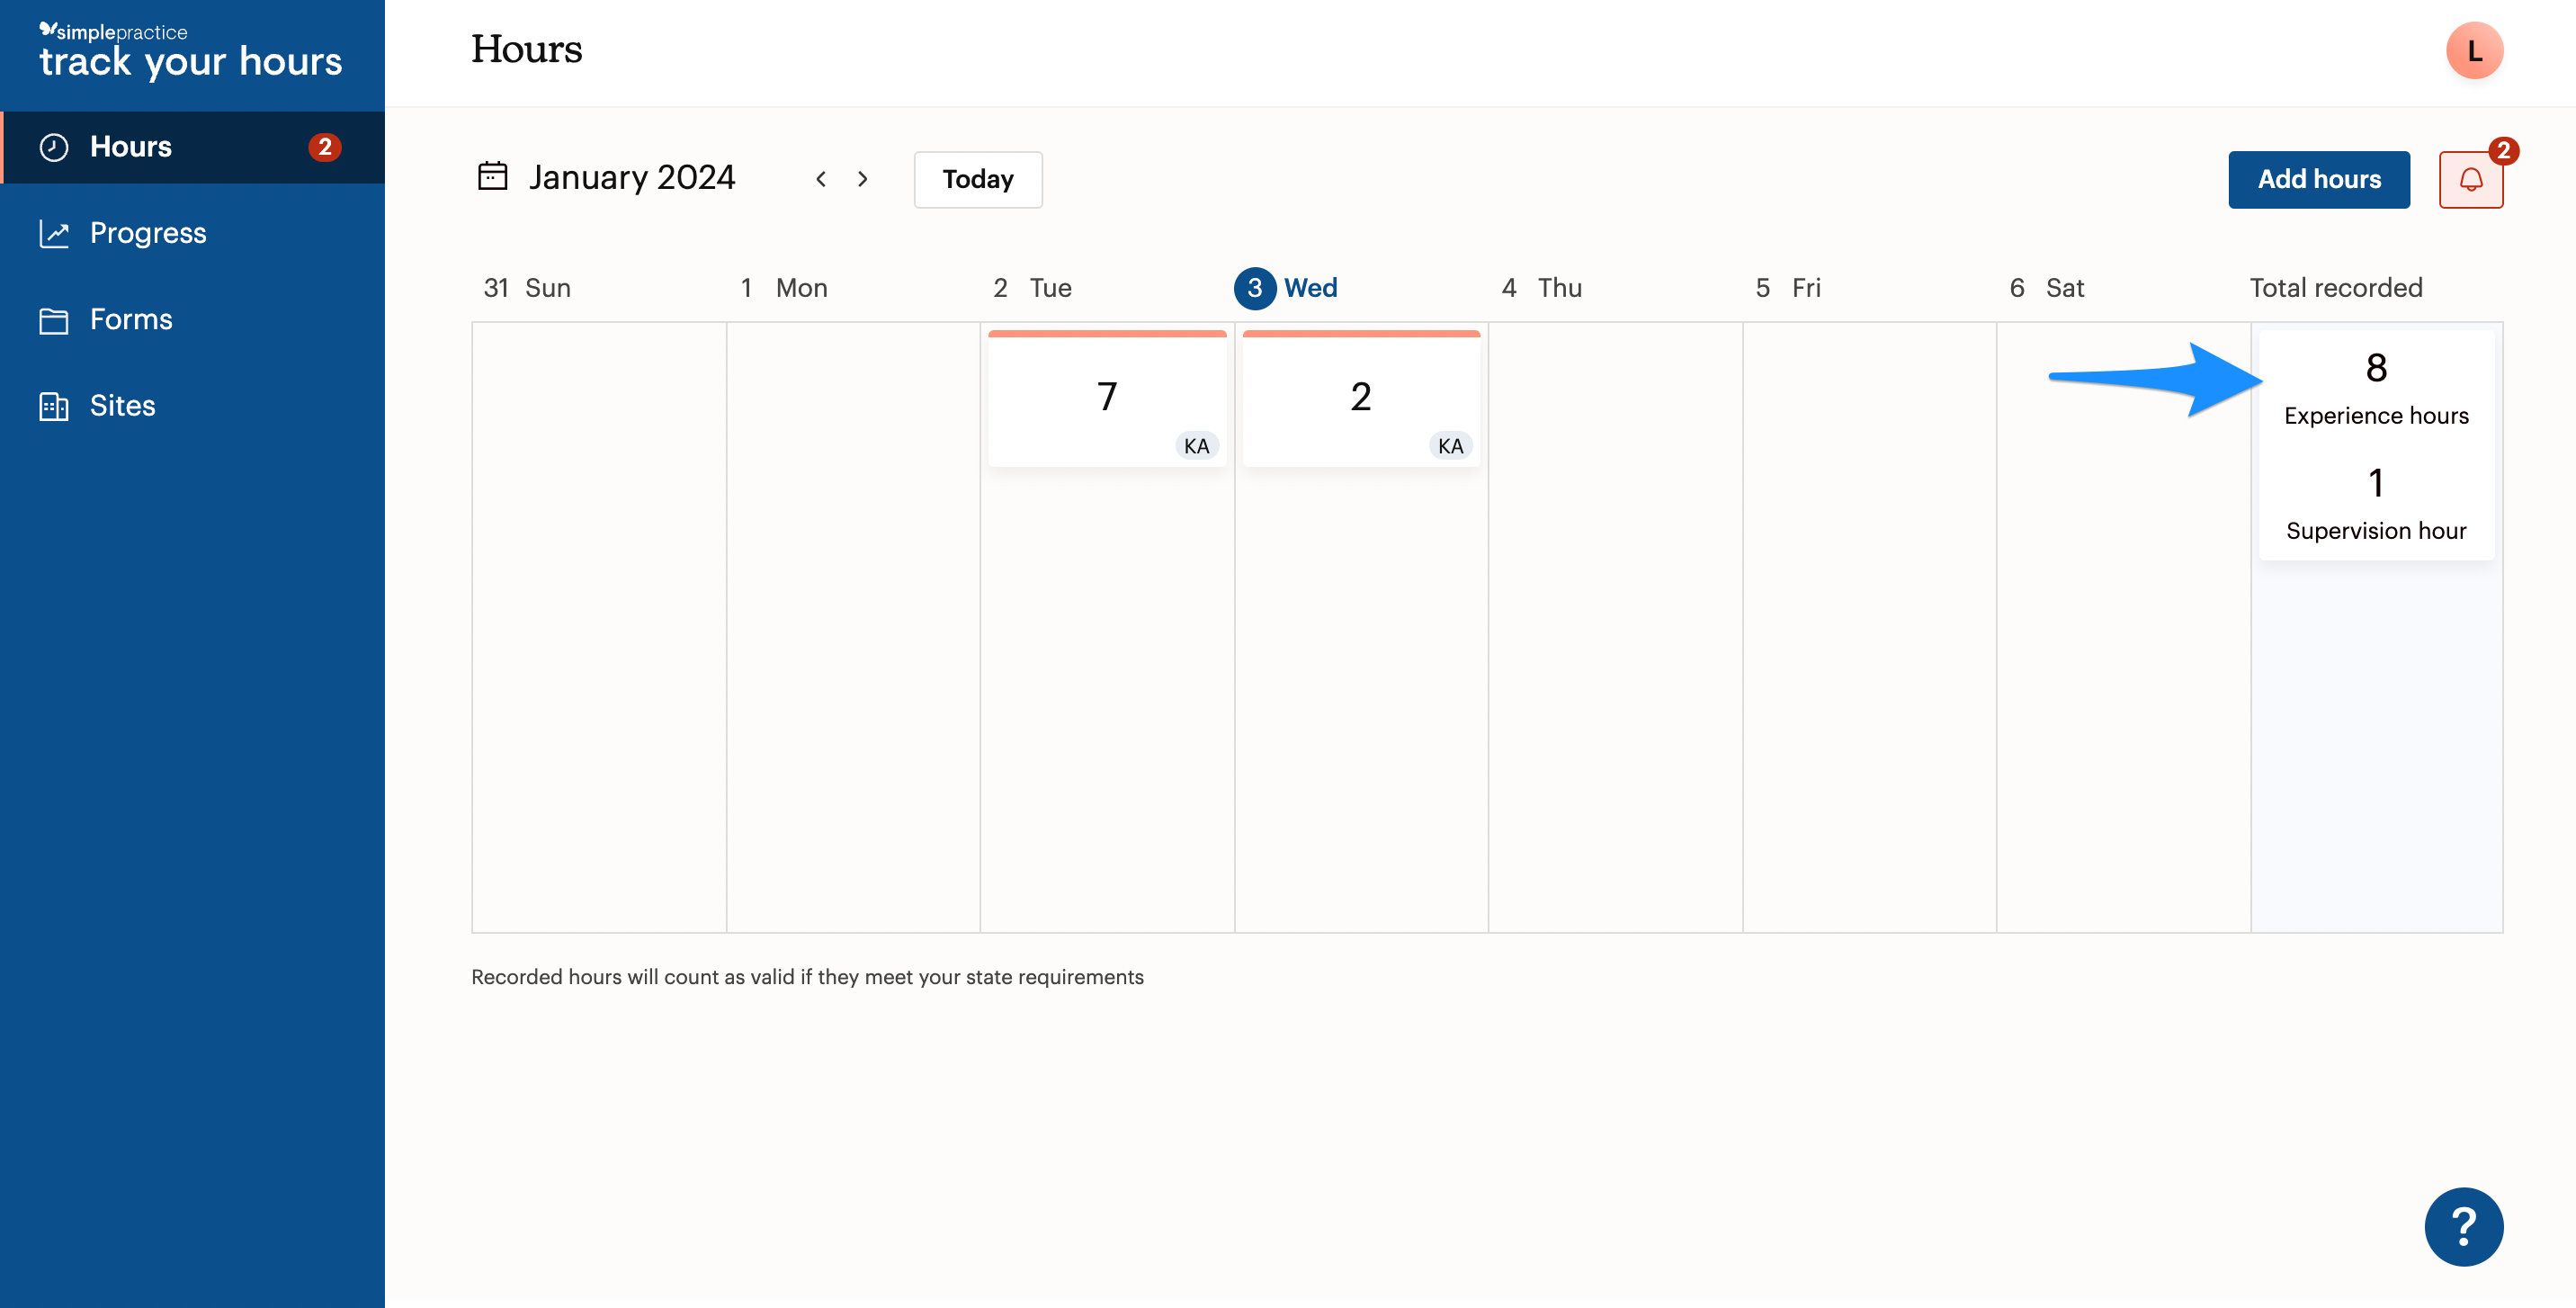The width and height of the screenshot is (2576, 1308).
Task: Go to the previous week arrow
Action: (821, 179)
